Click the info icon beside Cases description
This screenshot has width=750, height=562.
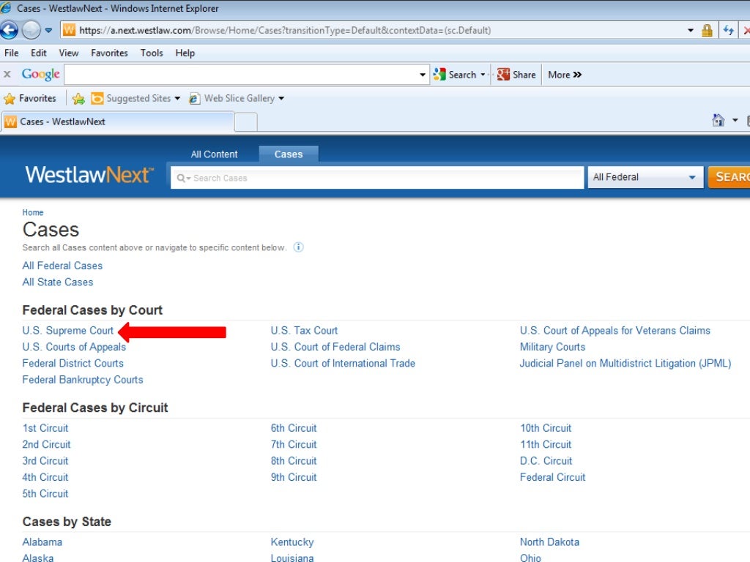point(298,247)
